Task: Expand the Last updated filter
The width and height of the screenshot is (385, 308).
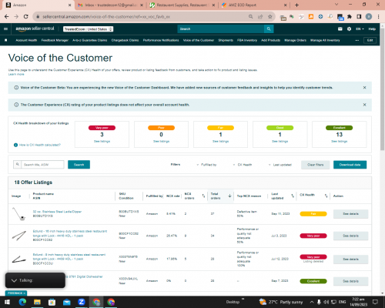Action: click(x=280, y=165)
